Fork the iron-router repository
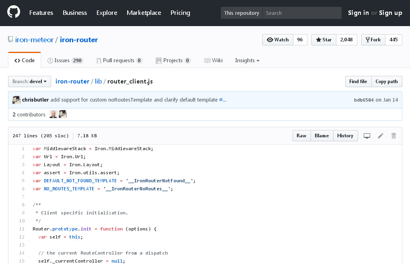The height and width of the screenshot is (265, 410). [x=373, y=40]
